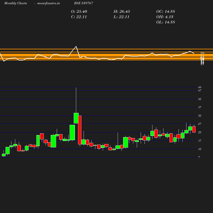
Task: Click the low value 'L: 22.11'
Action: (121, 17)
